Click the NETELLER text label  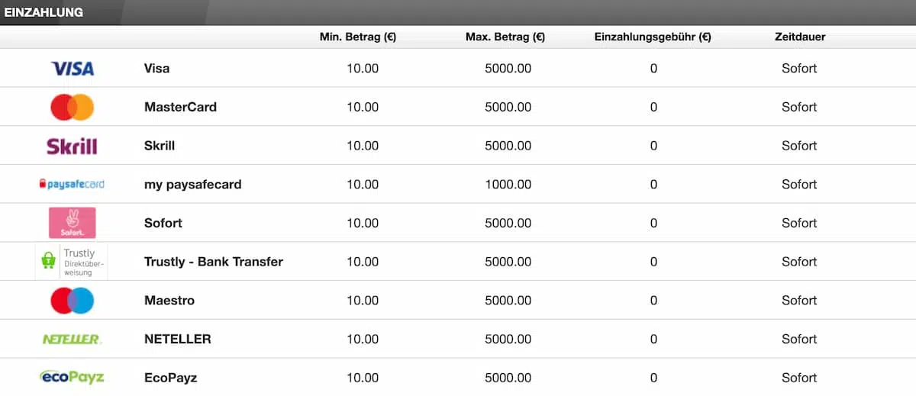[x=178, y=339]
